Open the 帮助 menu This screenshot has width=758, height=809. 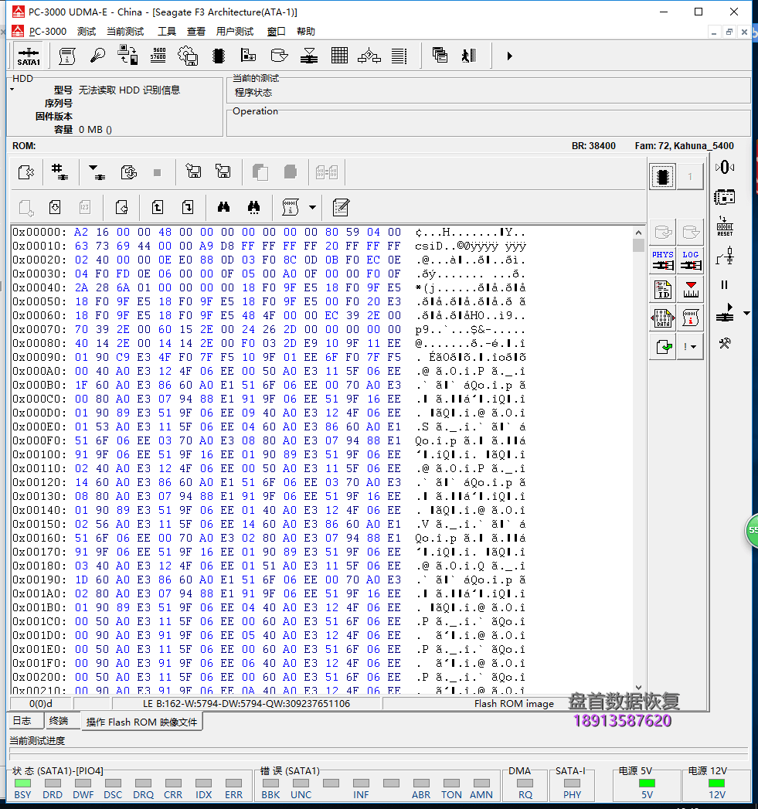[x=306, y=32]
